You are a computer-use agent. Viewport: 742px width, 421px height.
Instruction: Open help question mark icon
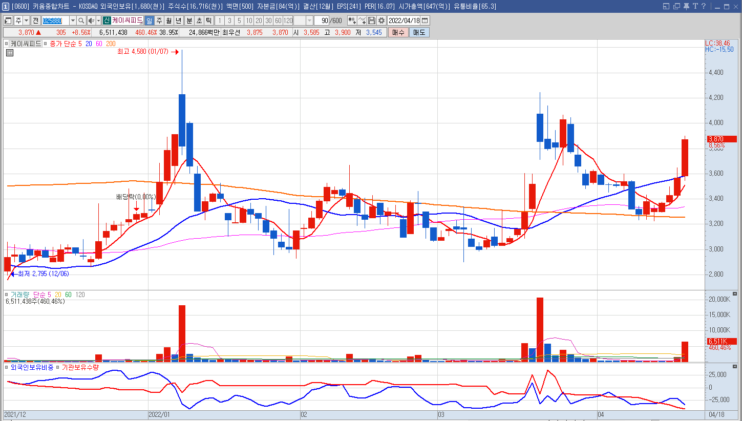(704, 6)
